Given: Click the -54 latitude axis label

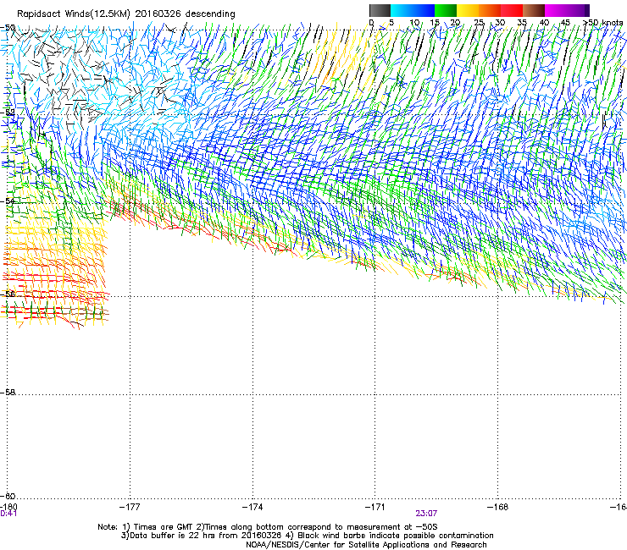Looking at the screenshot, I should point(8,201).
